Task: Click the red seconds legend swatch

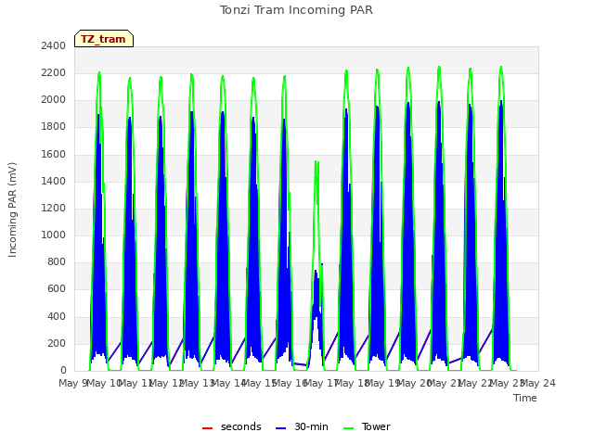Action: (x=208, y=428)
